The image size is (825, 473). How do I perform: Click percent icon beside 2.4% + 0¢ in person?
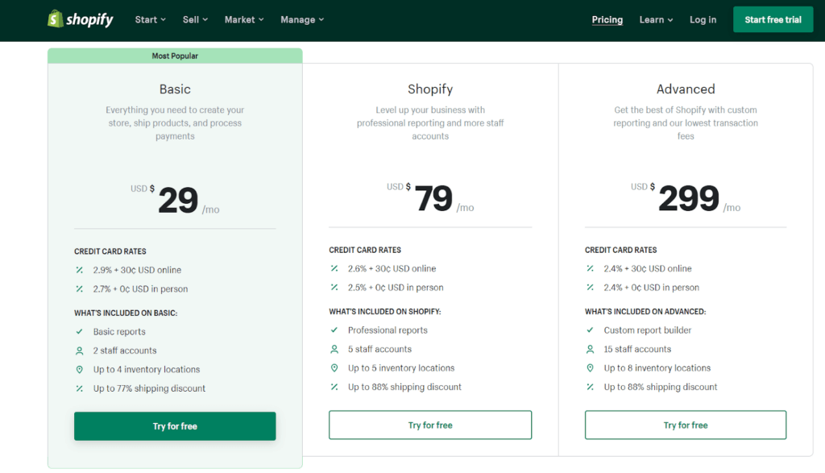[x=590, y=288]
